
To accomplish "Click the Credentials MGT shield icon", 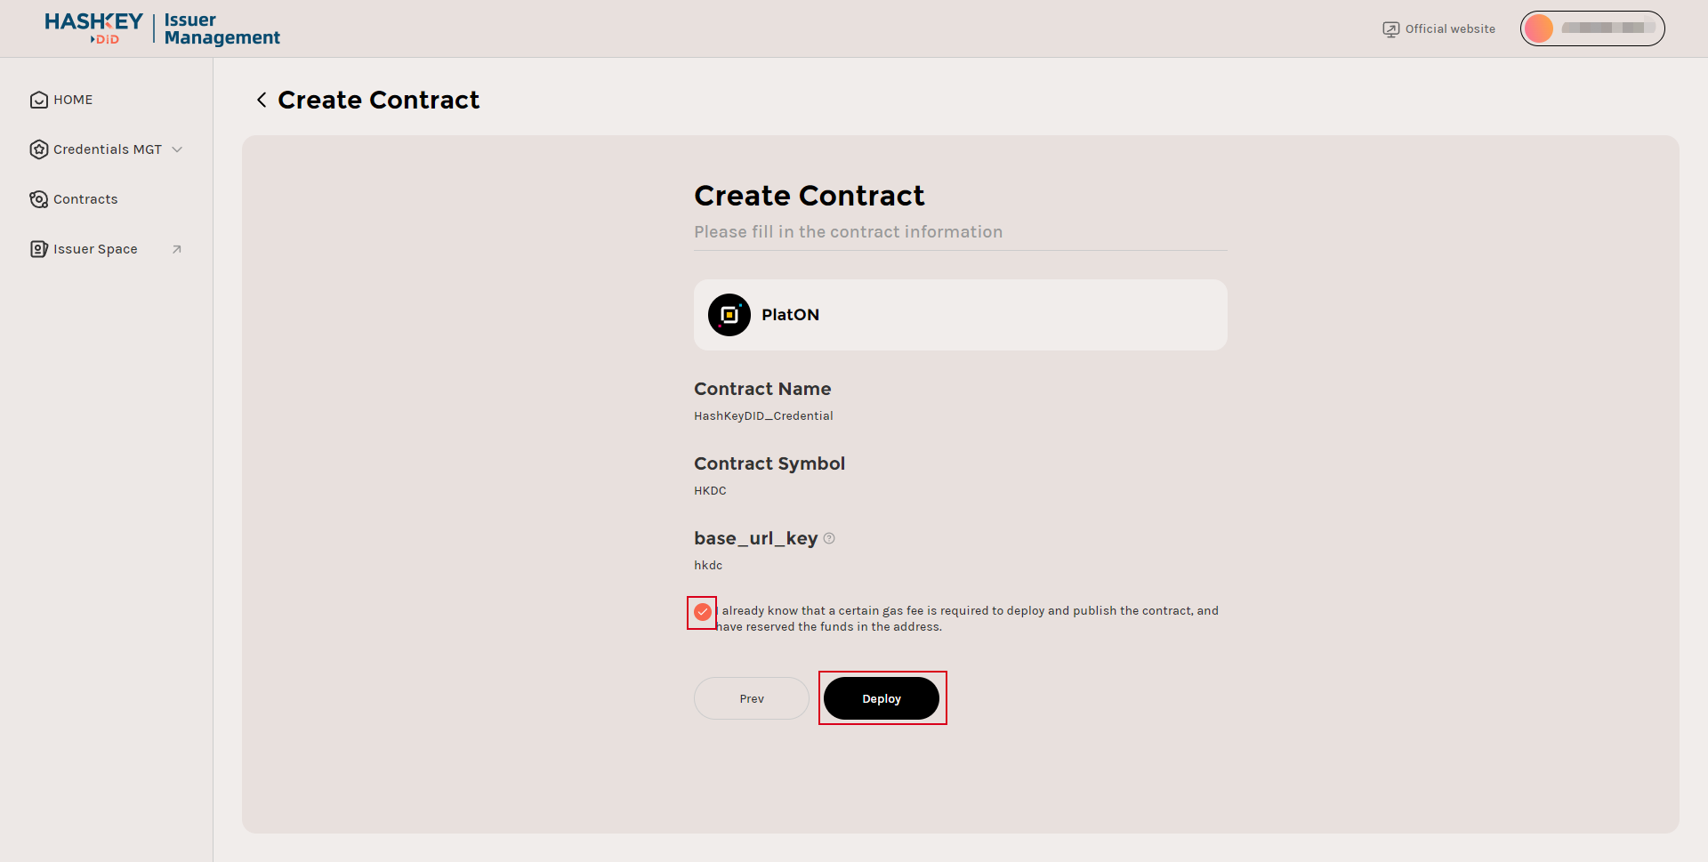I will (x=38, y=149).
